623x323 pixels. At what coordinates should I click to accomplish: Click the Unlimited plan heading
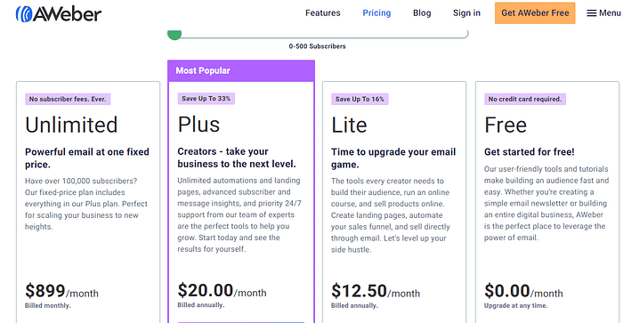[x=71, y=125]
